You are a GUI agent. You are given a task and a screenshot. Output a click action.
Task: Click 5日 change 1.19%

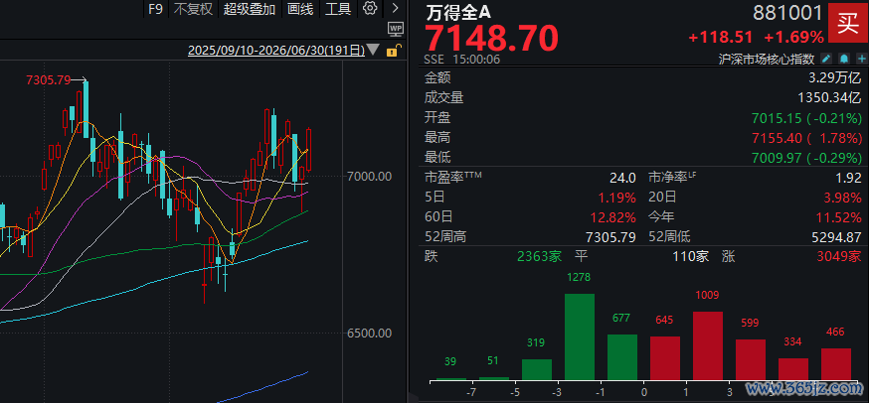point(616,198)
